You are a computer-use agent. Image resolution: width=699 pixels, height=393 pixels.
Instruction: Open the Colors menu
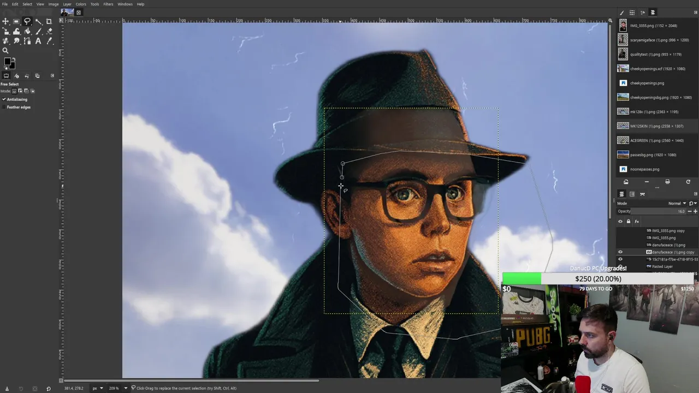click(81, 4)
